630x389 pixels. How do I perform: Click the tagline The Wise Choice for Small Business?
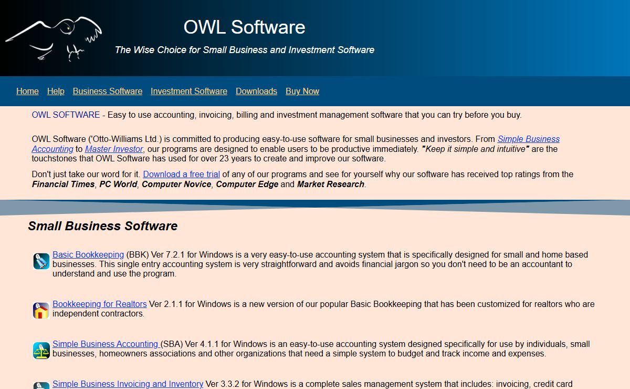tap(245, 50)
